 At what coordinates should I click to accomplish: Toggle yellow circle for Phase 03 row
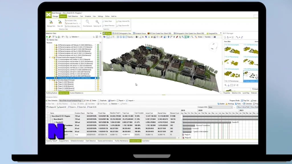[x=98, y=86]
